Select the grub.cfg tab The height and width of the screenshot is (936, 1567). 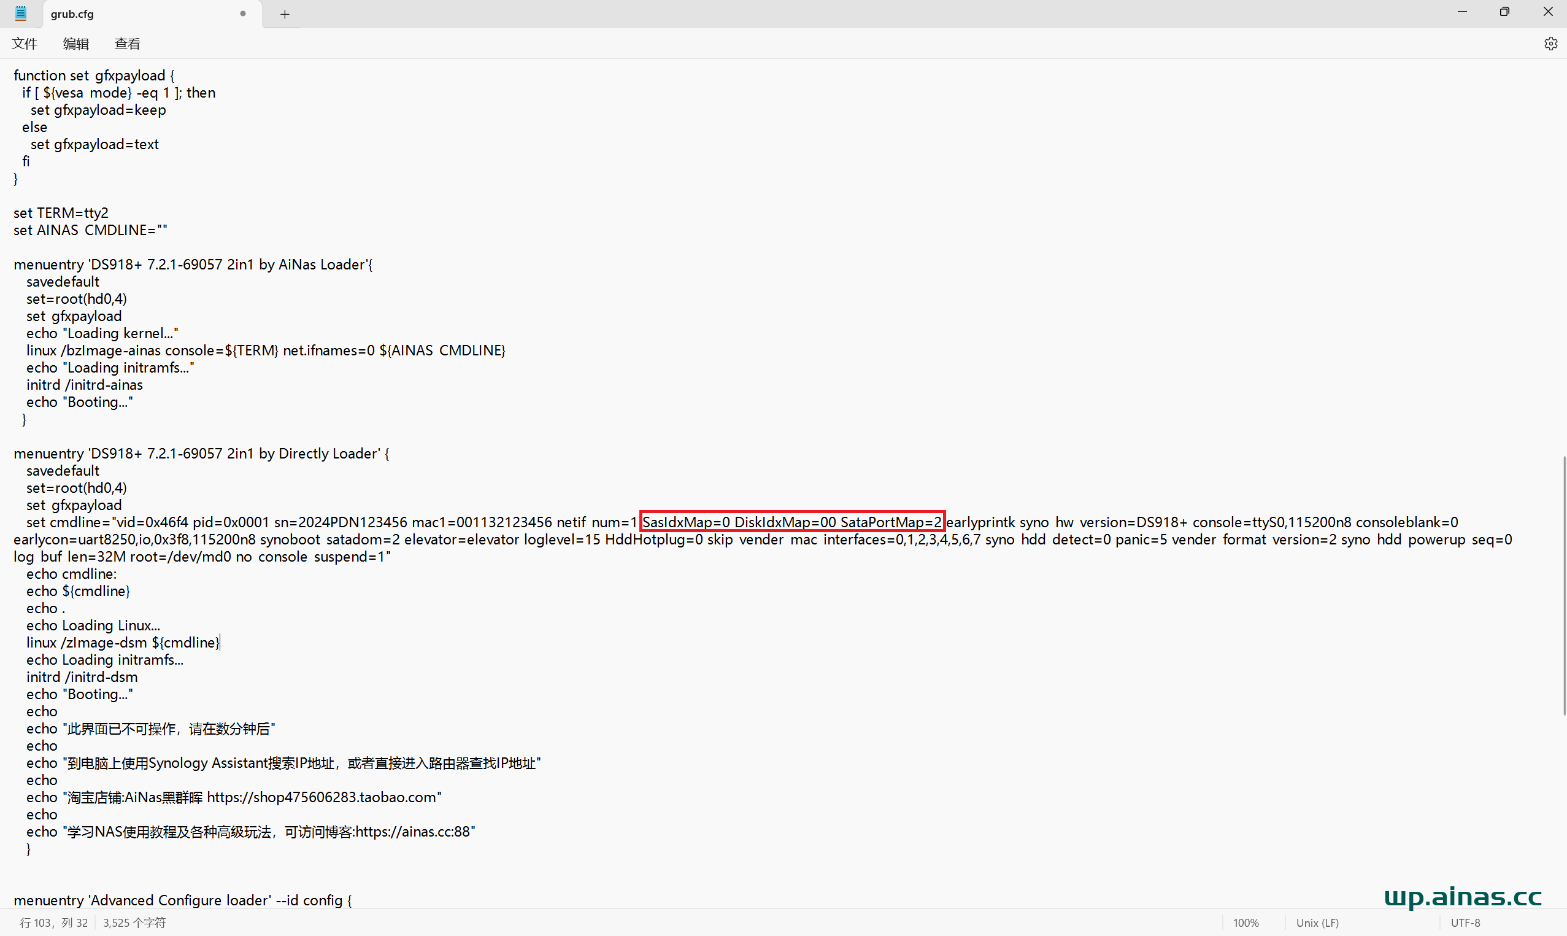coord(152,14)
